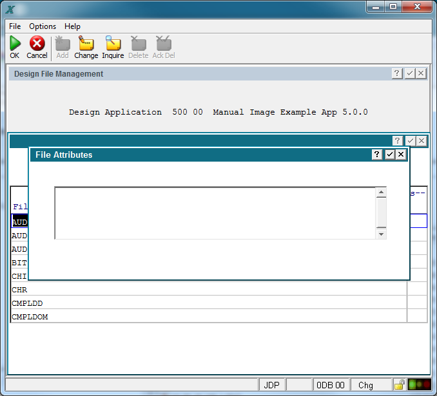Click the greyed Delete folder icon
The image size is (437, 396).
pyautogui.click(x=138, y=43)
